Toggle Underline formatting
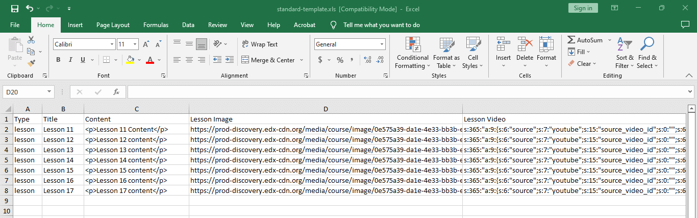This screenshot has height=218, width=697. (x=83, y=60)
